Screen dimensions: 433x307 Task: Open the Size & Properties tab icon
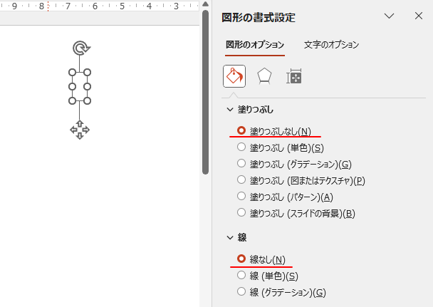294,76
